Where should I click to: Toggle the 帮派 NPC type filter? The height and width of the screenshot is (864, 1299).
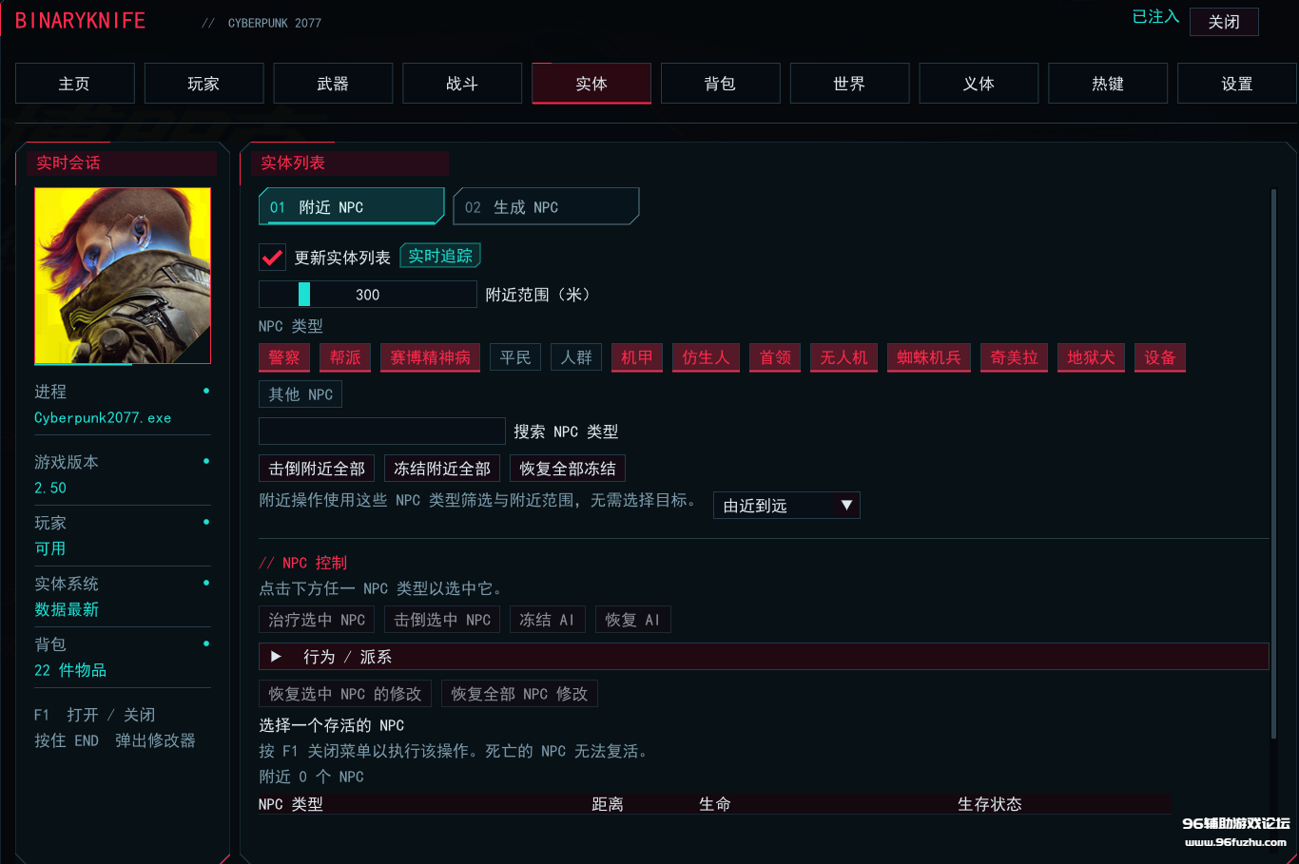(x=345, y=357)
